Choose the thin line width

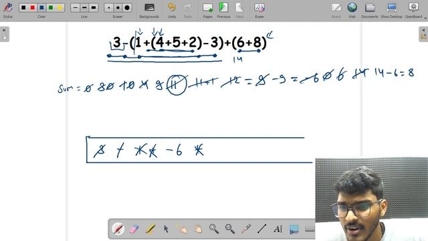click(x=75, y=7)
